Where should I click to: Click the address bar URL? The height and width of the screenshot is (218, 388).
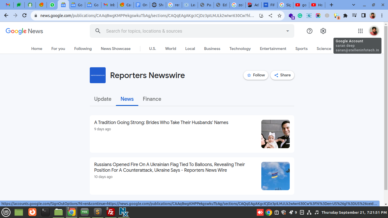click(147, 16)
